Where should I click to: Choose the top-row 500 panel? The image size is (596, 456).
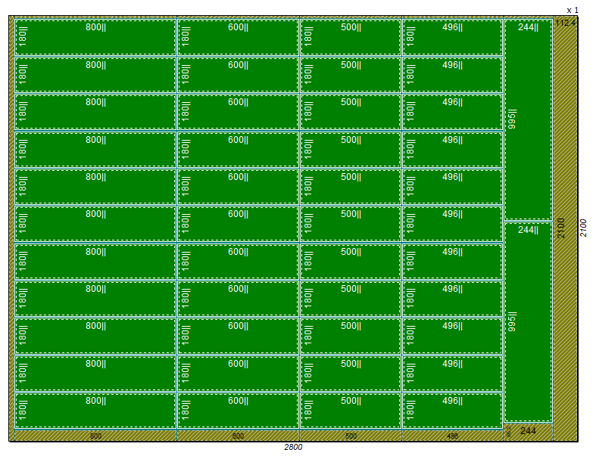(x=351, y=37)
